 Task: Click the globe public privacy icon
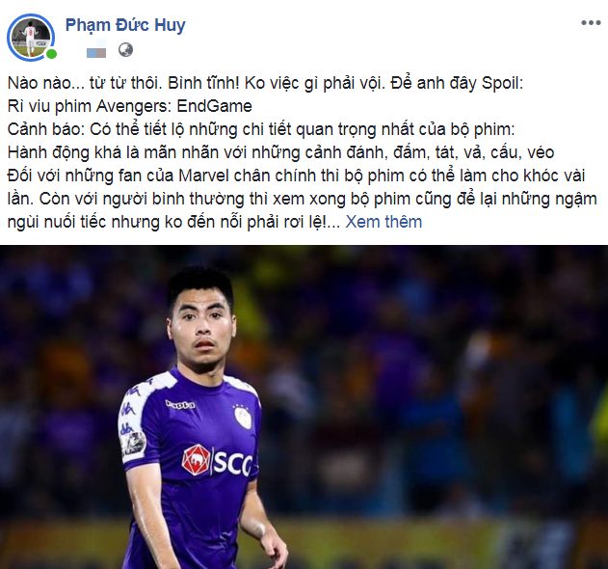[x=125, y=50]
